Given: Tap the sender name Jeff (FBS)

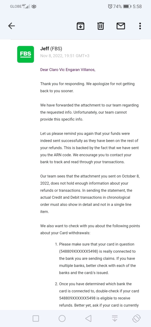Looking at the screenshot, I should [51, 49].
